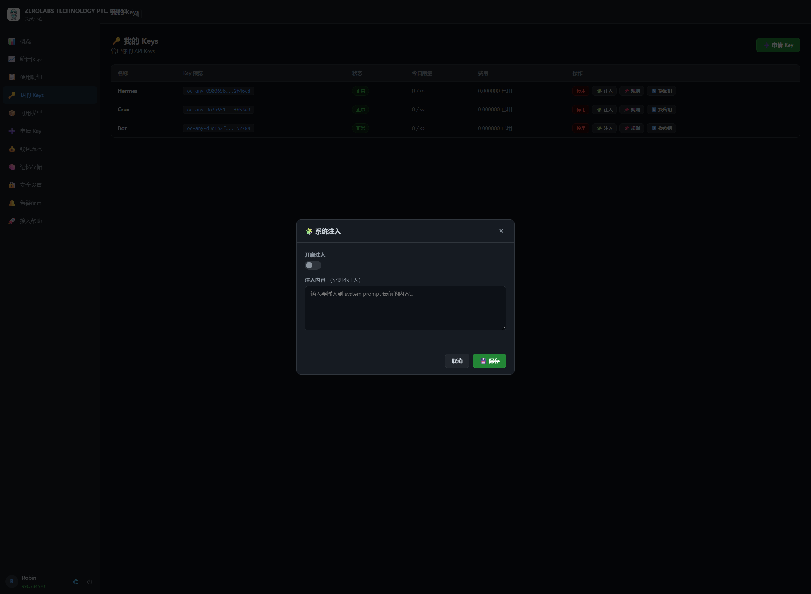The height and width of the screenshot is (594, 811).
Task: Click the 使用明细 clipboard icon
Action: [12, 77]
